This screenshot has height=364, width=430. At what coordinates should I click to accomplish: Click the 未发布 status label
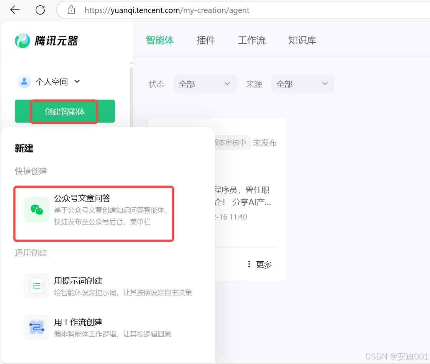(265, 143)
